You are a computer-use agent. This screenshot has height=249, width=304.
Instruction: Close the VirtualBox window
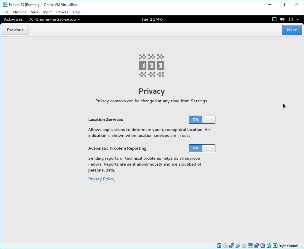[x=297, y=4]
